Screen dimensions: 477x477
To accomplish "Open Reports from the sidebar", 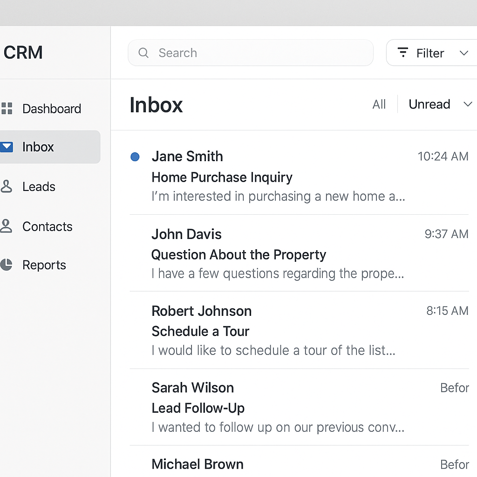I will [44, 265].
